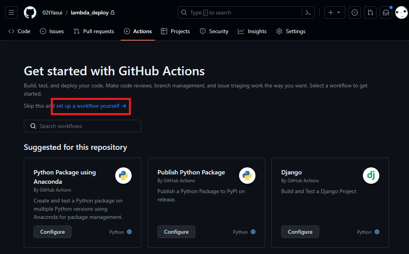The height and width of the screenshot is (254, 409).
Task: Click 'Python Package using Anaconda' title
Action: (x=65, y=177)
